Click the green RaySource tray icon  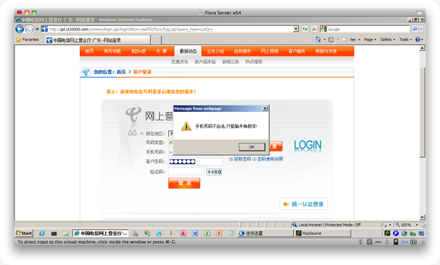(x=387, y=233)
